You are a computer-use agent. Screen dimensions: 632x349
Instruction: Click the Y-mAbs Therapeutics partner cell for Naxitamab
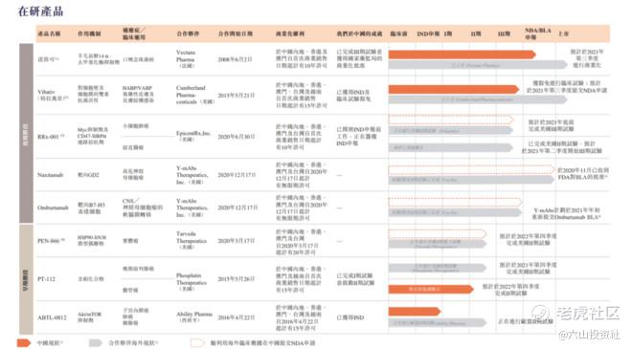click(x=192, y=175)
